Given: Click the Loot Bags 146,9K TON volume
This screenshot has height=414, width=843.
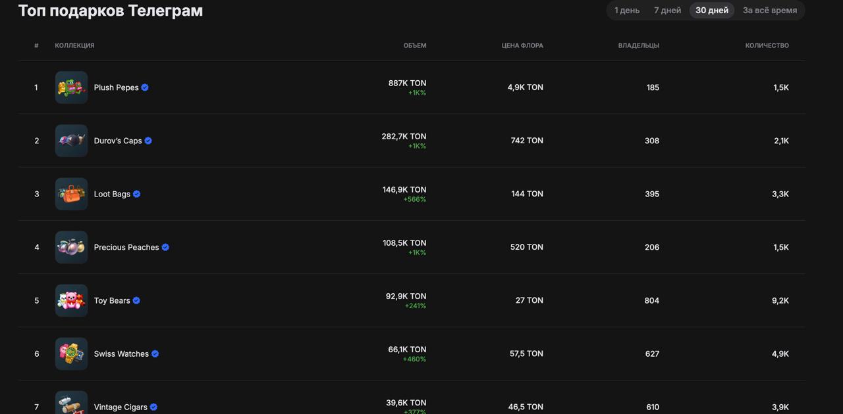Looking at the screenshot, I should (x=404, y=190).
